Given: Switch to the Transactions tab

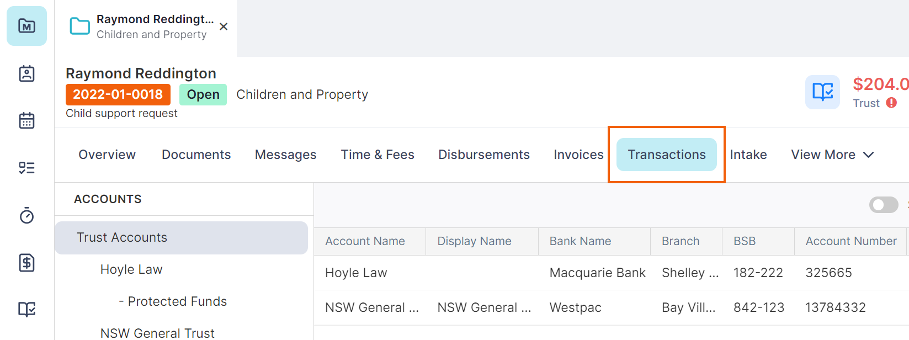Looking at the screenshot, I should tap(667, 155).
